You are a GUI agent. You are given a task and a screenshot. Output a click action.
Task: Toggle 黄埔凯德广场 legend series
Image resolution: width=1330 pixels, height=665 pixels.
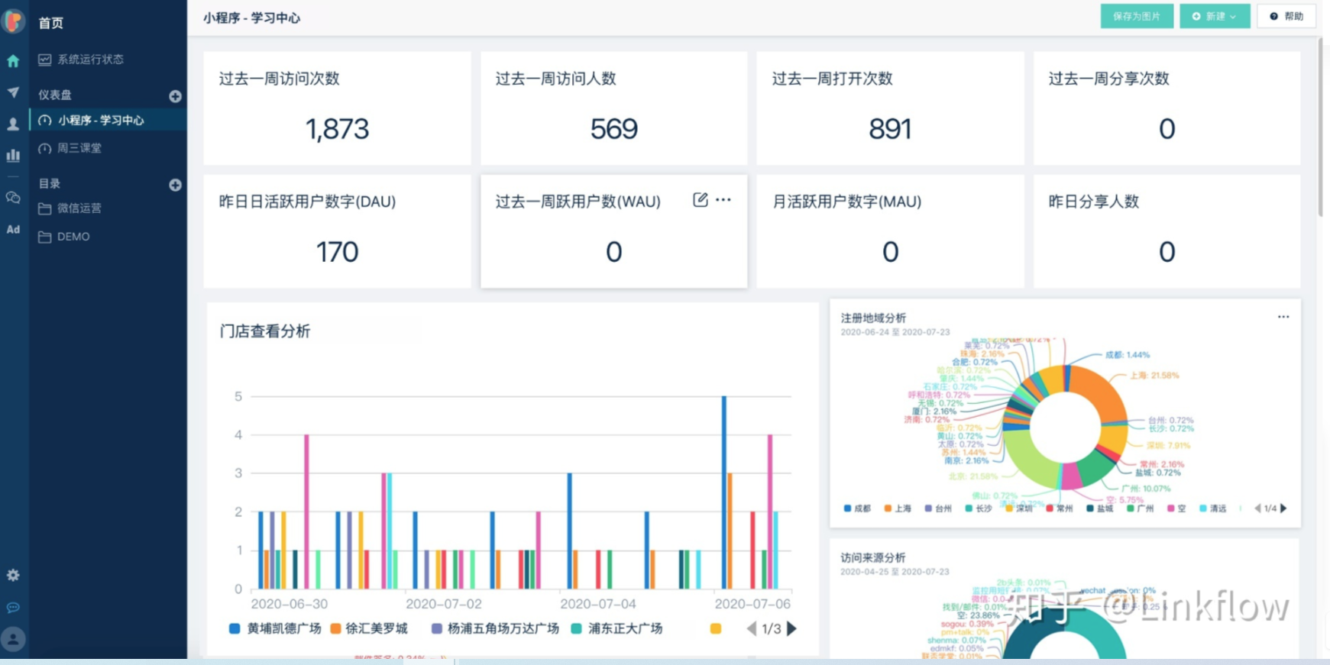(275, 628)
